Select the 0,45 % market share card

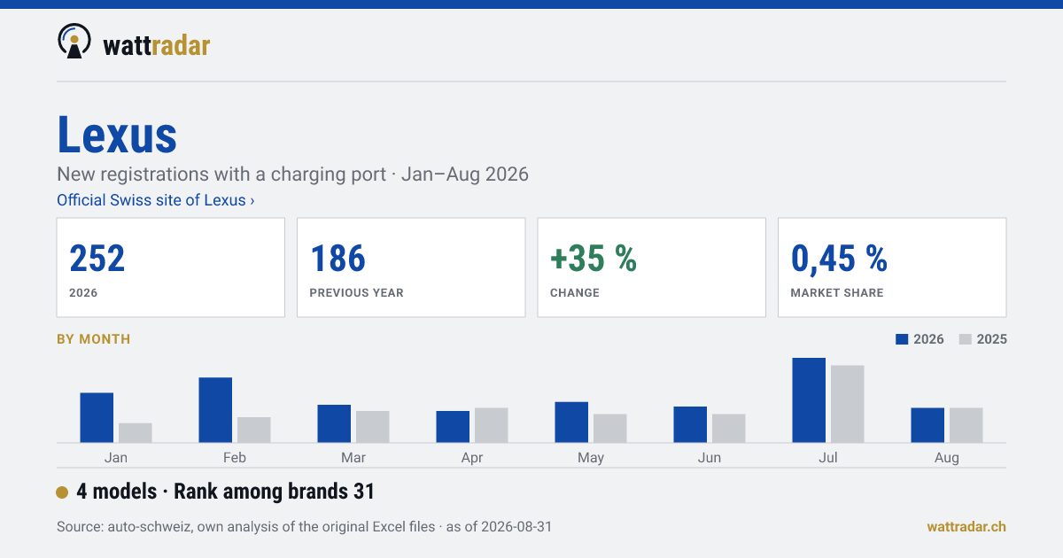click(892, 267)
